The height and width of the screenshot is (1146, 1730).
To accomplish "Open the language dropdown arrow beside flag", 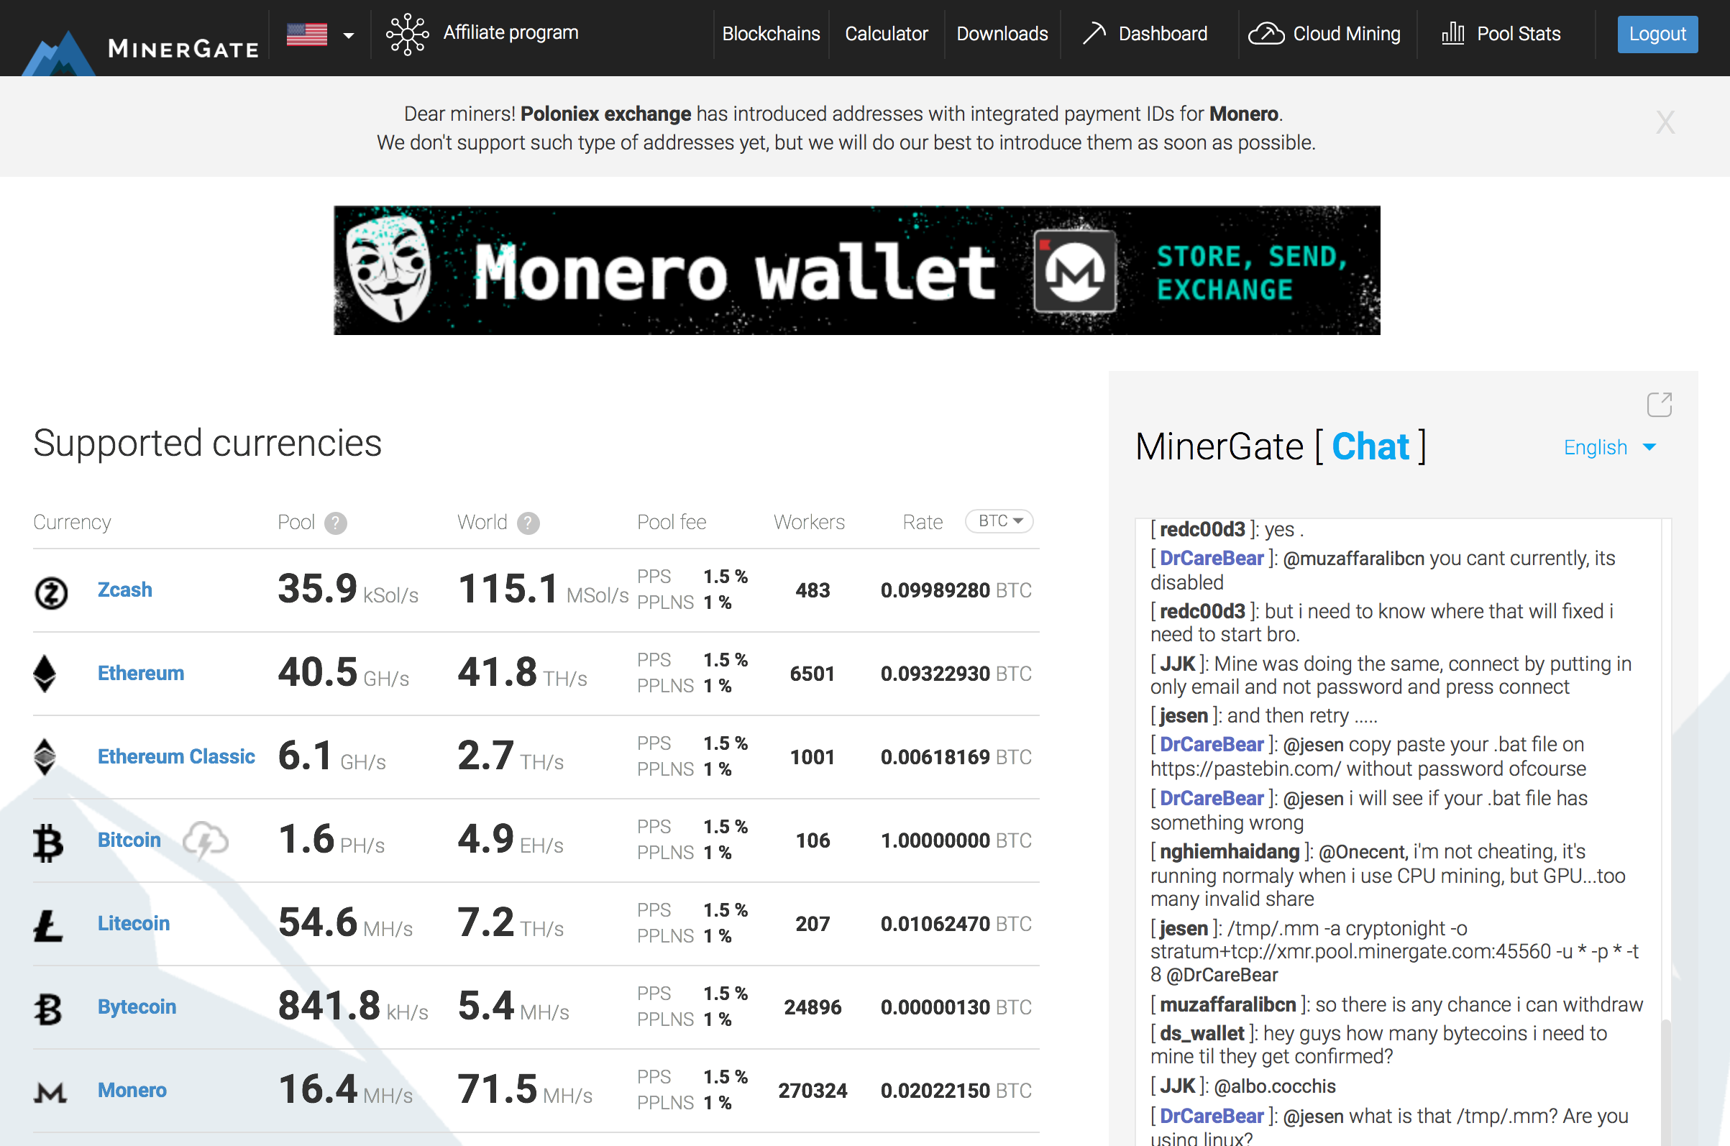I will click(x=349, y=35).
